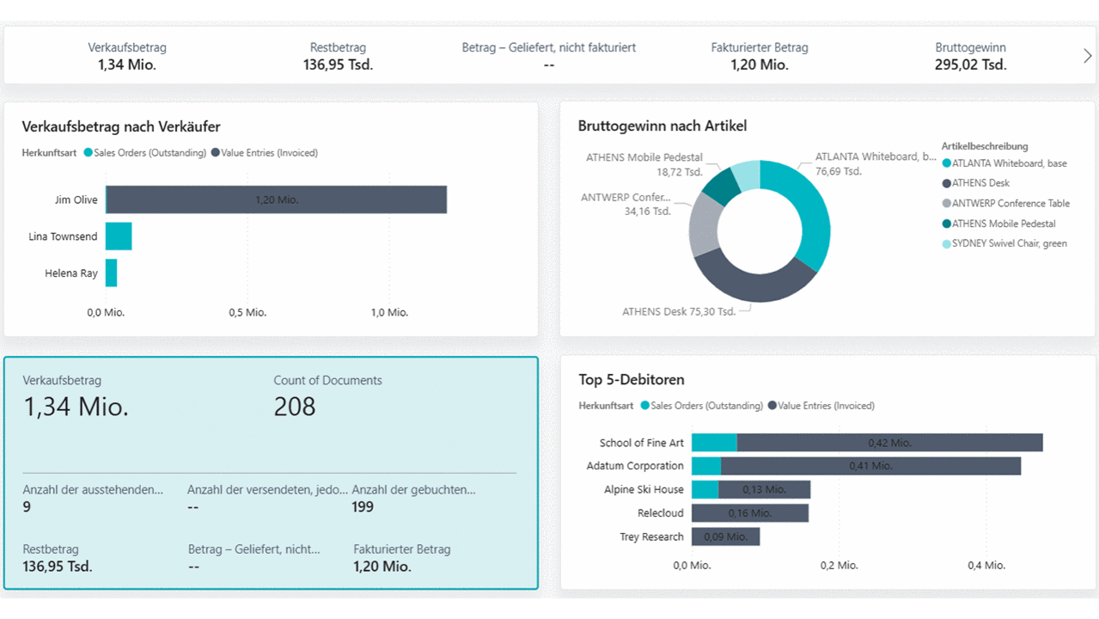
Task: Click the next arrow in the KPI strip
Action: tap(1087, 56)
